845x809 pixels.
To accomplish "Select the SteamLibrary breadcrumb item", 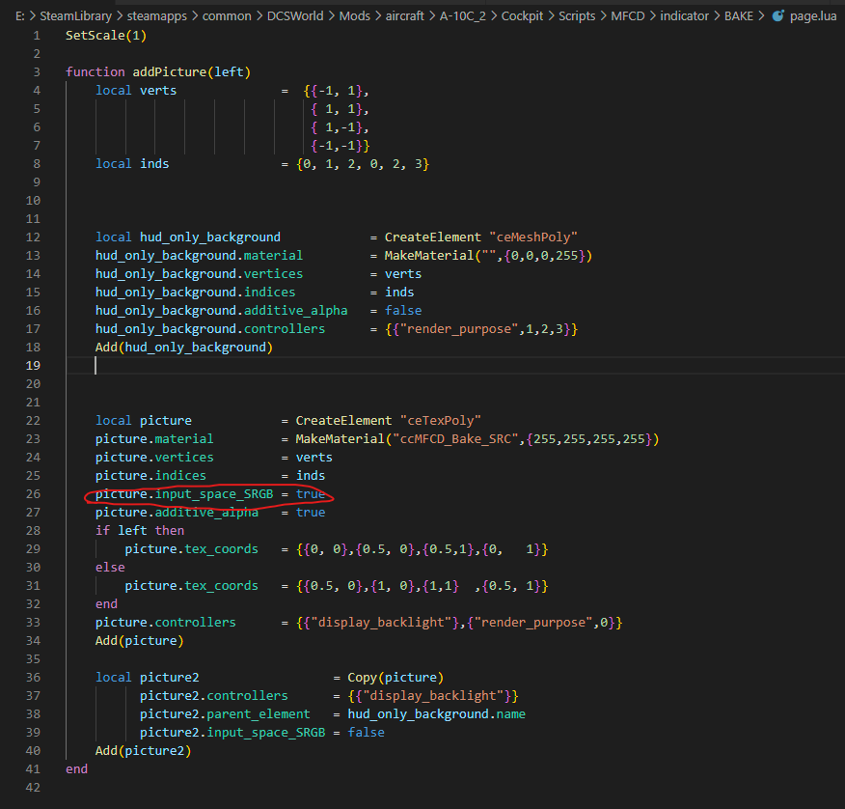I will (x=75, y=16).
